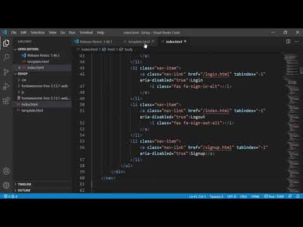Click the closing </nav> tag on line 60
The width and height of the screenshot is (303, 227).
tap(108, 178)
